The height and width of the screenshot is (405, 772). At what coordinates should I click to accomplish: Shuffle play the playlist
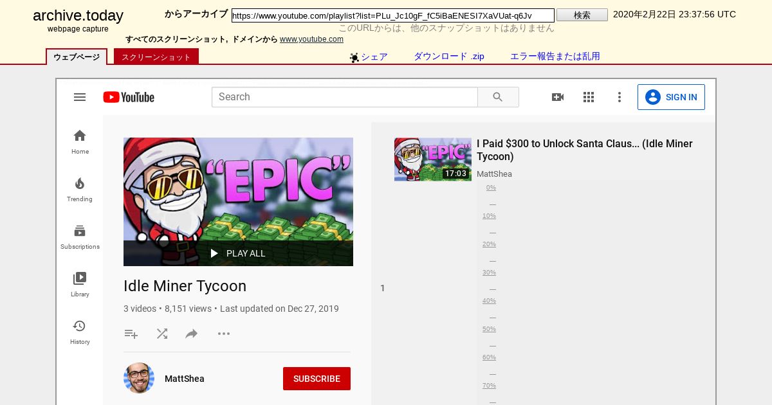point(162,334)
